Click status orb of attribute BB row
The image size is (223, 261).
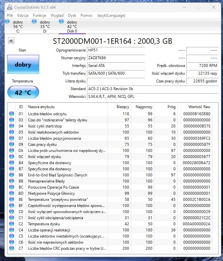12,181
